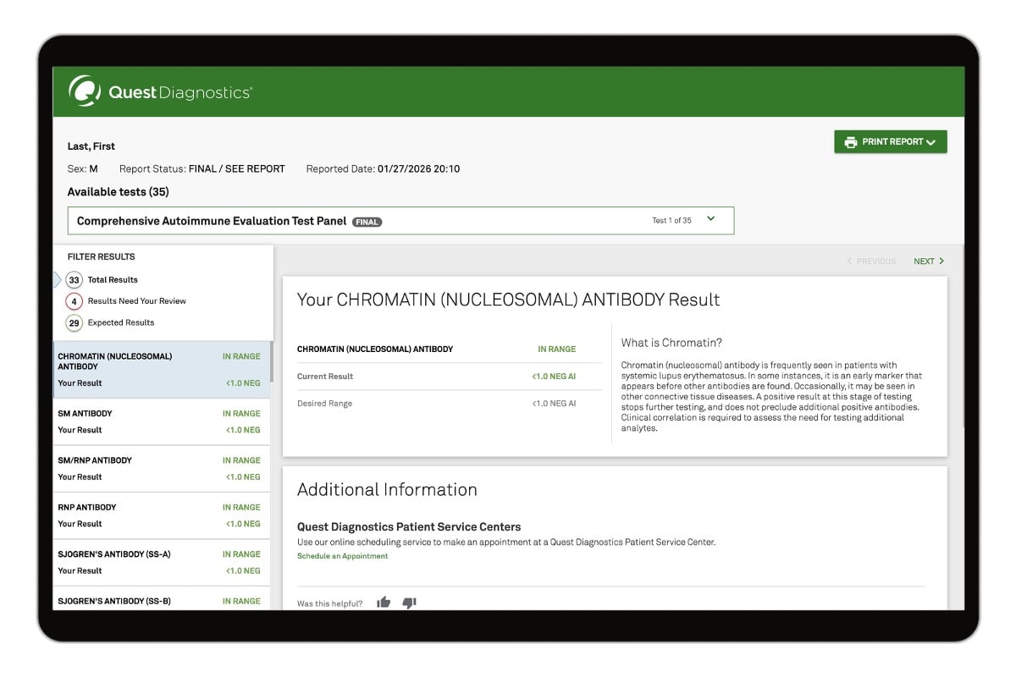This screenshot has height=677, width=1016.
Task: Select the SM/RNP ANTIBODY list entry
Action: click(161, 468)
